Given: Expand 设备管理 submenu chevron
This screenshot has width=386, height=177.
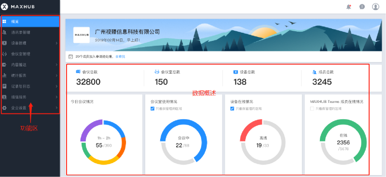Looking at the screenshot, I should 56,43.
